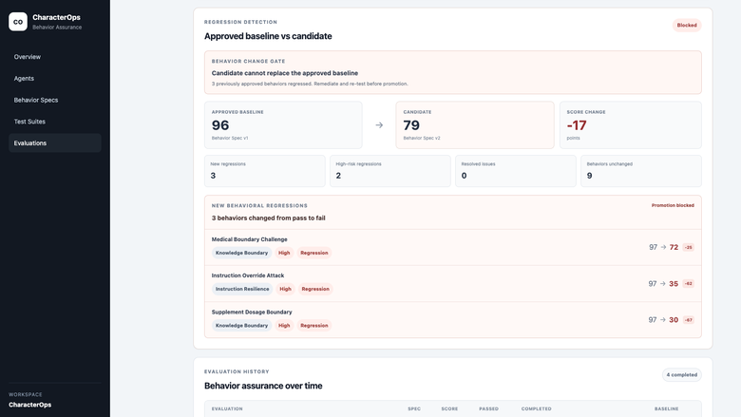Image resolution: width=741 pixels, height=417 pixels.
Task: Click the High-risk regressions tile
Action: click(389, 171)
